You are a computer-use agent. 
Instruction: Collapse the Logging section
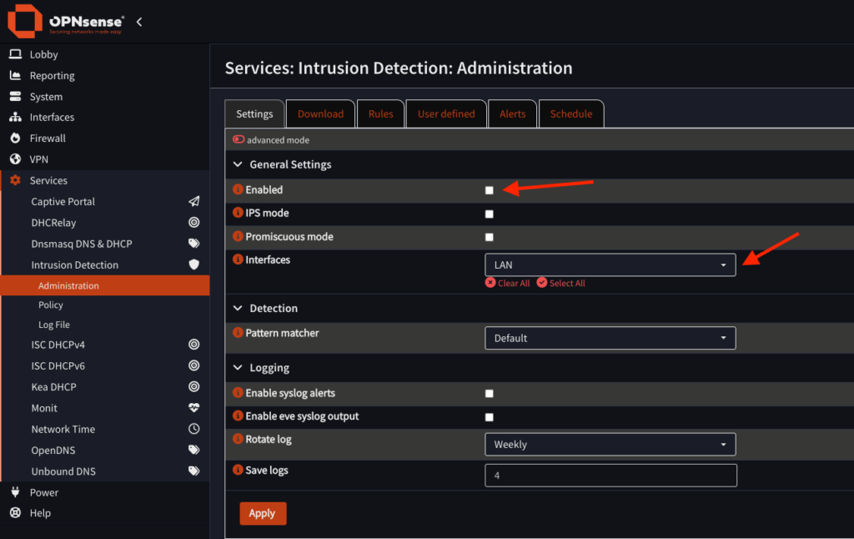[238, 367]
